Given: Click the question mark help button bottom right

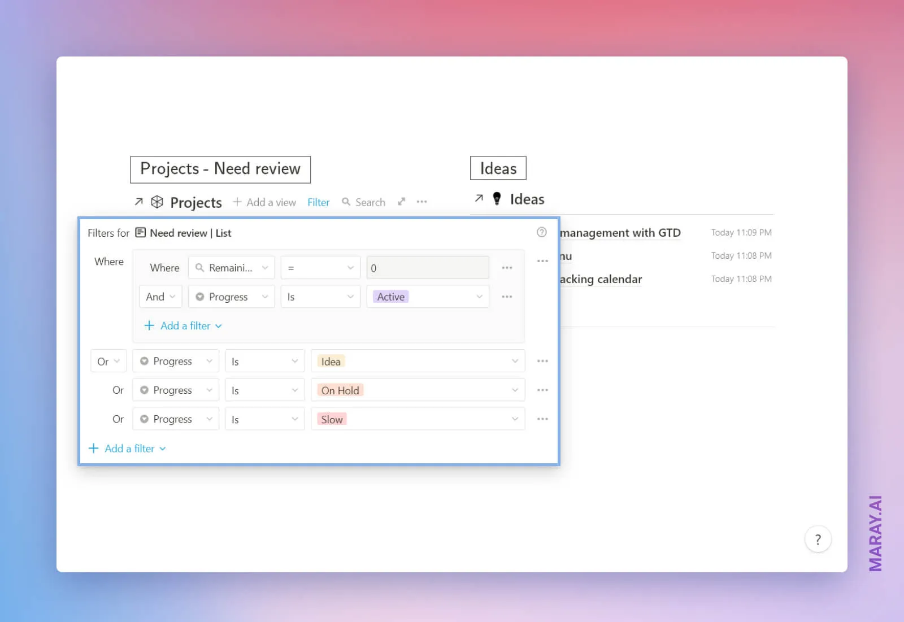Looking at the screenshot, I should click(x=818, y=539).
